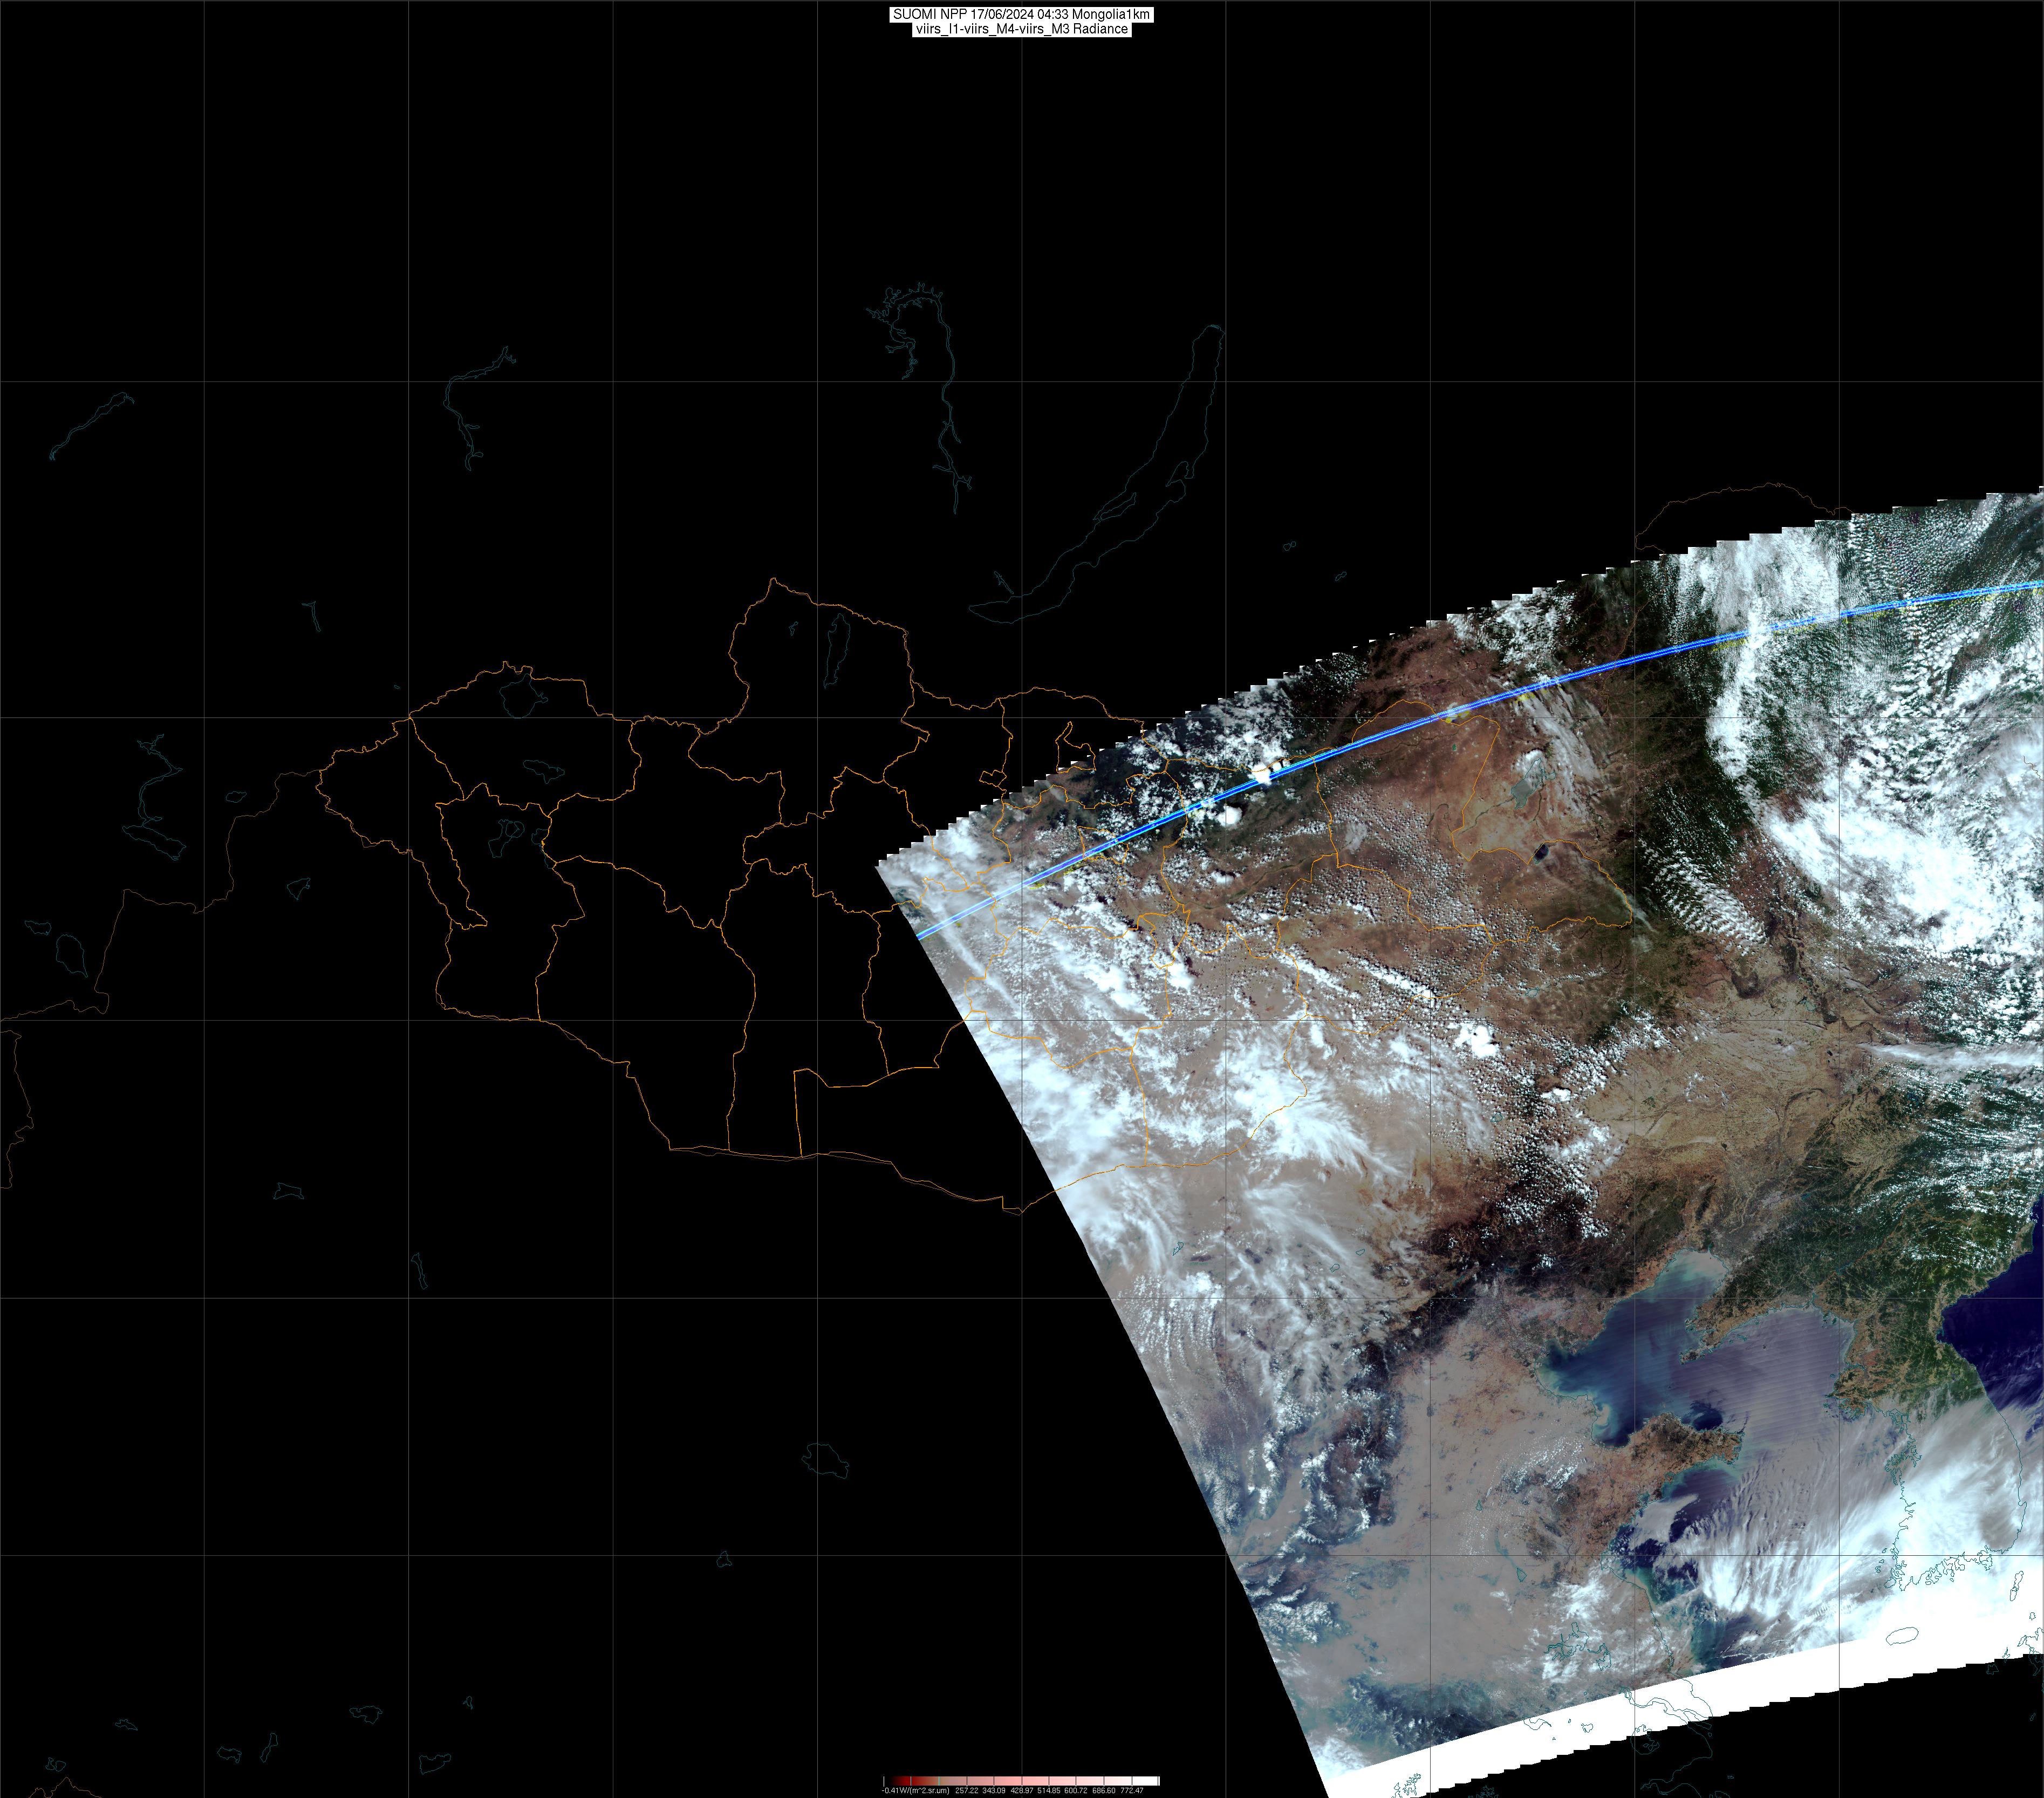Image resolution: width=2044 pixels, height=1798 pixels.
Task: Click the pink mid-section of the colorbar
Action: click(1030, 1781)
